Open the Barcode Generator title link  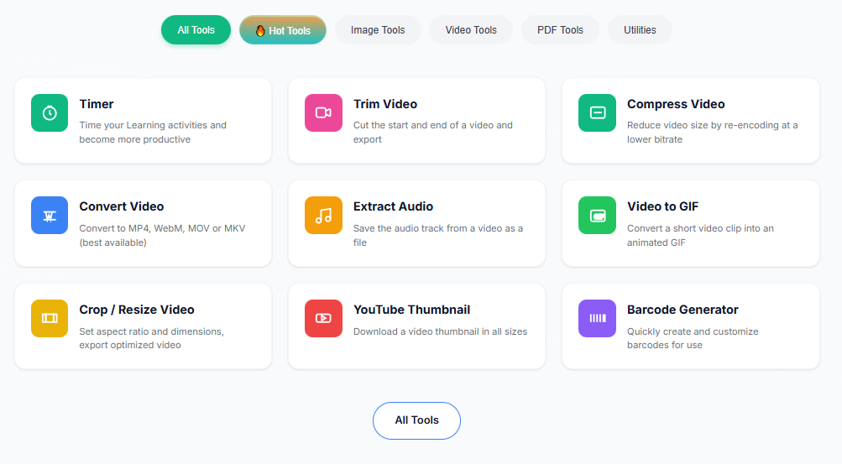[682, 310]
